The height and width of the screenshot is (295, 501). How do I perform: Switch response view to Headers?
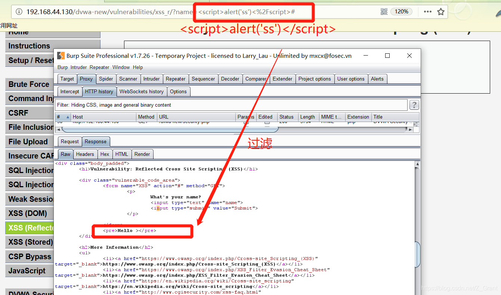(x=85, y=154)
